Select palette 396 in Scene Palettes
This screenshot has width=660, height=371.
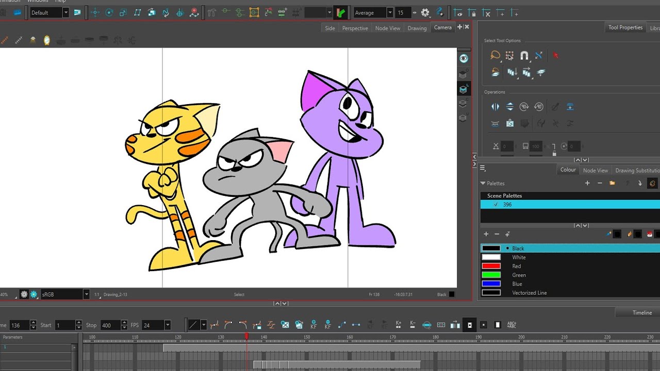coord(570,205)
